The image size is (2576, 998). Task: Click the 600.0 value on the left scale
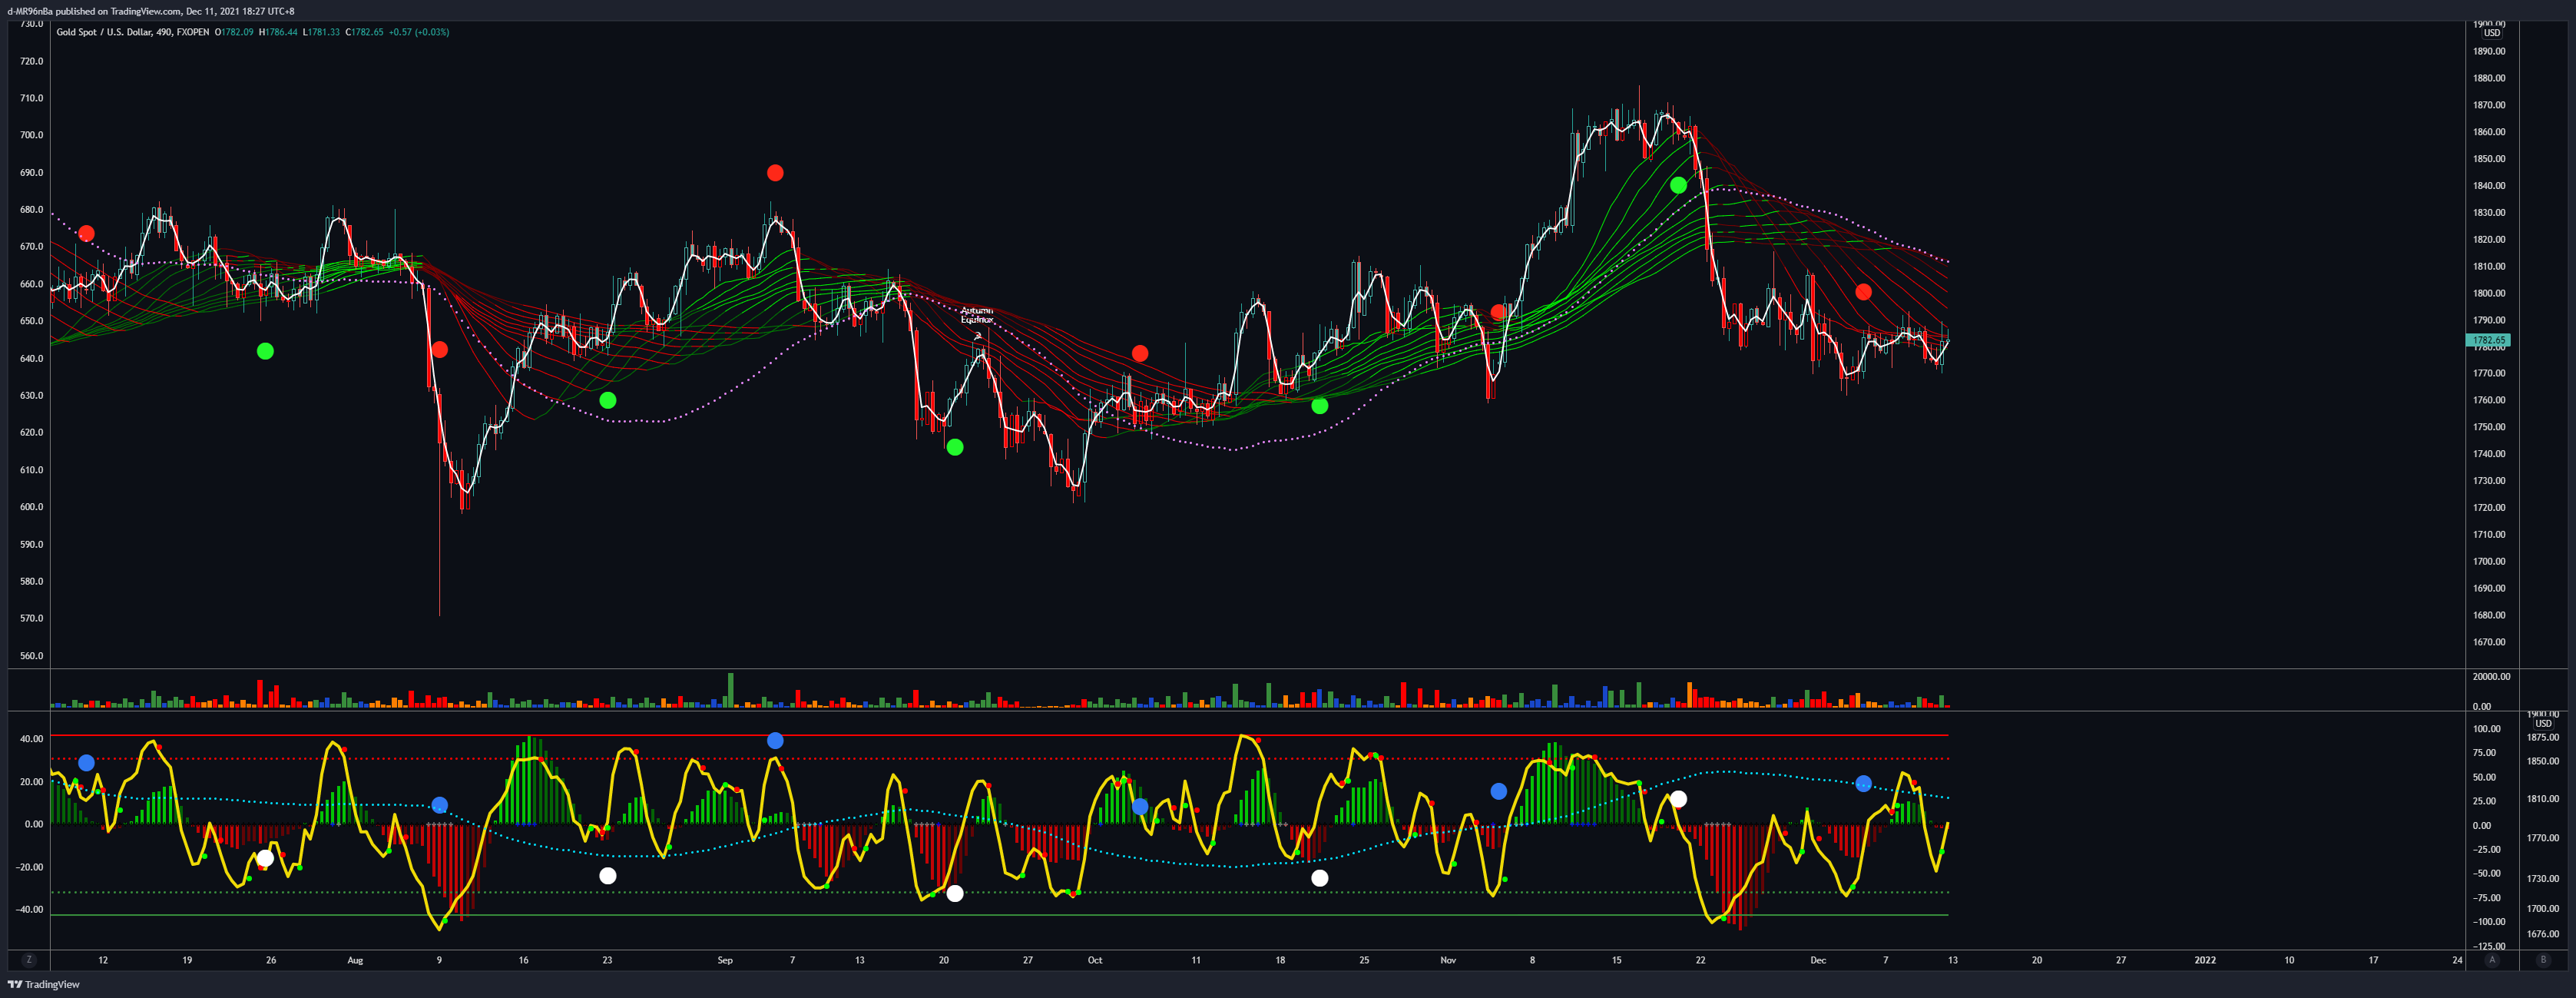tap(31, 507)
